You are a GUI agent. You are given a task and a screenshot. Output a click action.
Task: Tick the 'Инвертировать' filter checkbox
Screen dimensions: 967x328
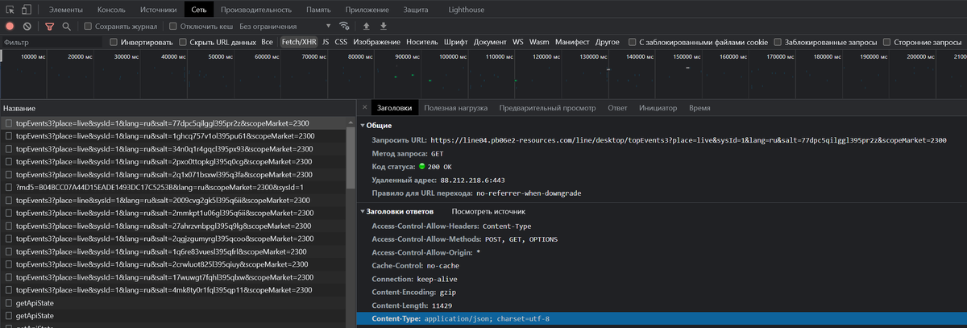click(114, 42)
